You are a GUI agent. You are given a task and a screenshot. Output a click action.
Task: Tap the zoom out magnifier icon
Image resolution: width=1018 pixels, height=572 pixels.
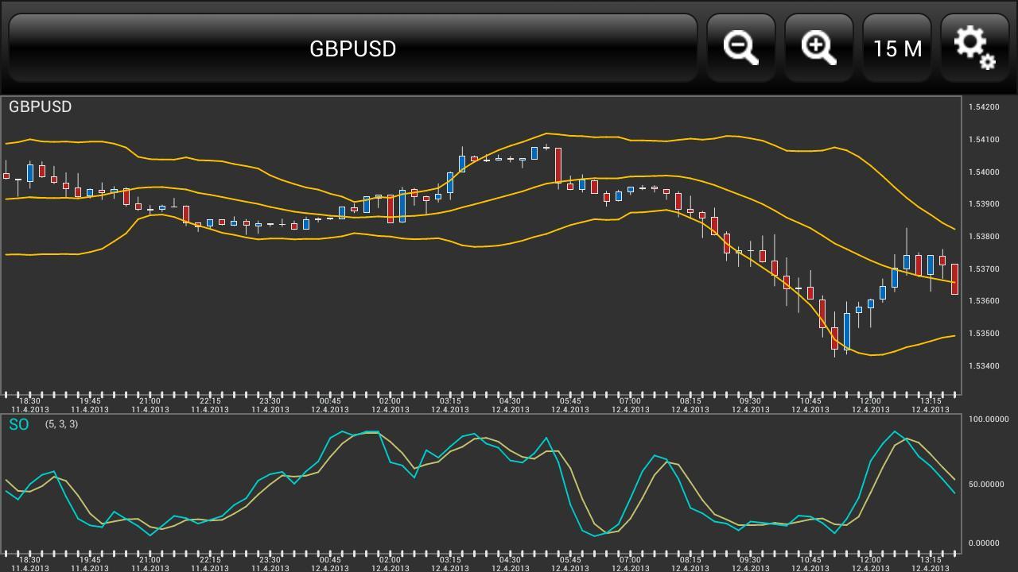point(741,48)
